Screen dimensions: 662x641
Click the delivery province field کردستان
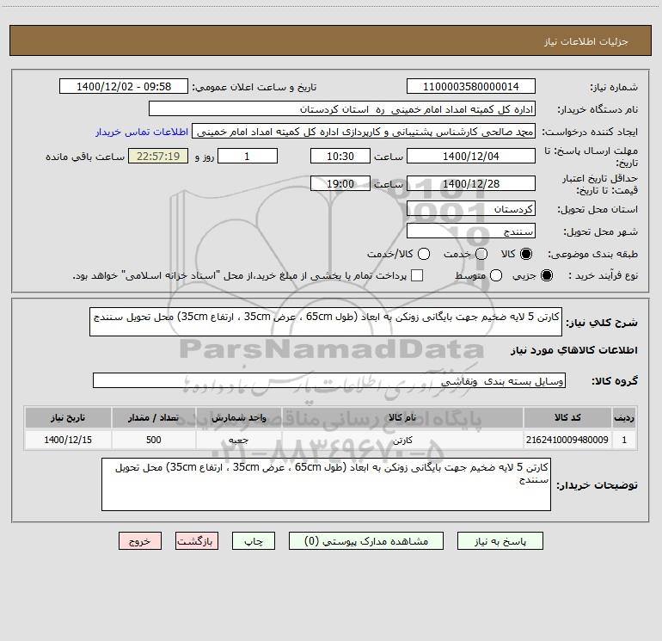(471, 208)
